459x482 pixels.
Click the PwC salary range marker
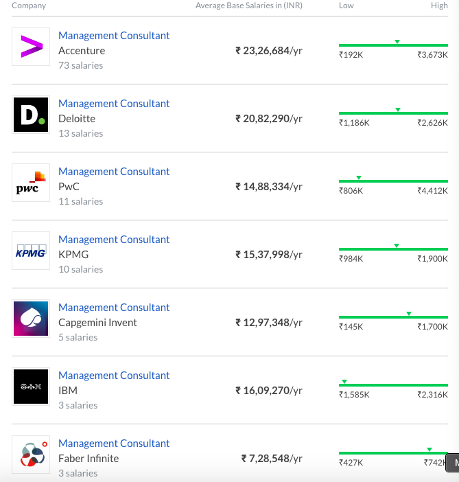359,178
